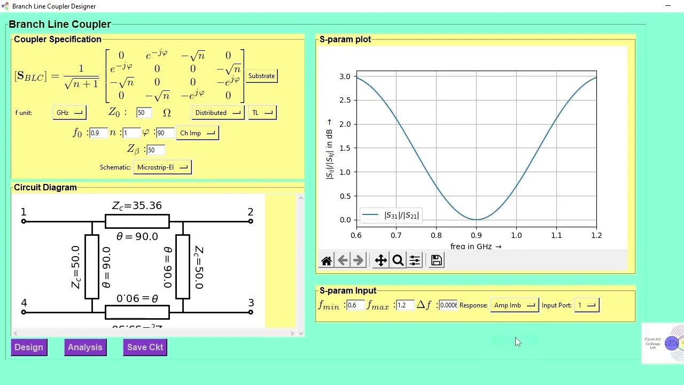Screen dimensions: 684x385
Task: Open the Response Amp Imb dropdown
Action: coord(515,305)
